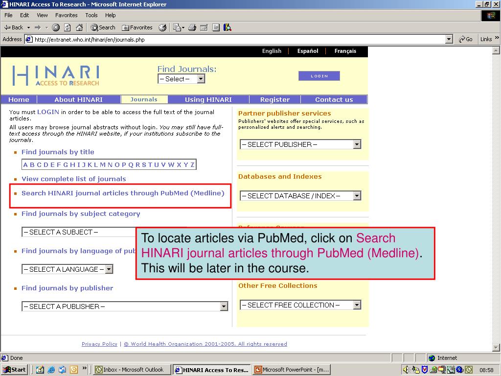The width and height of the screenshot is (501, 376).
Task: Click the Outlook clock tray icon
Action: click(469, 370)
